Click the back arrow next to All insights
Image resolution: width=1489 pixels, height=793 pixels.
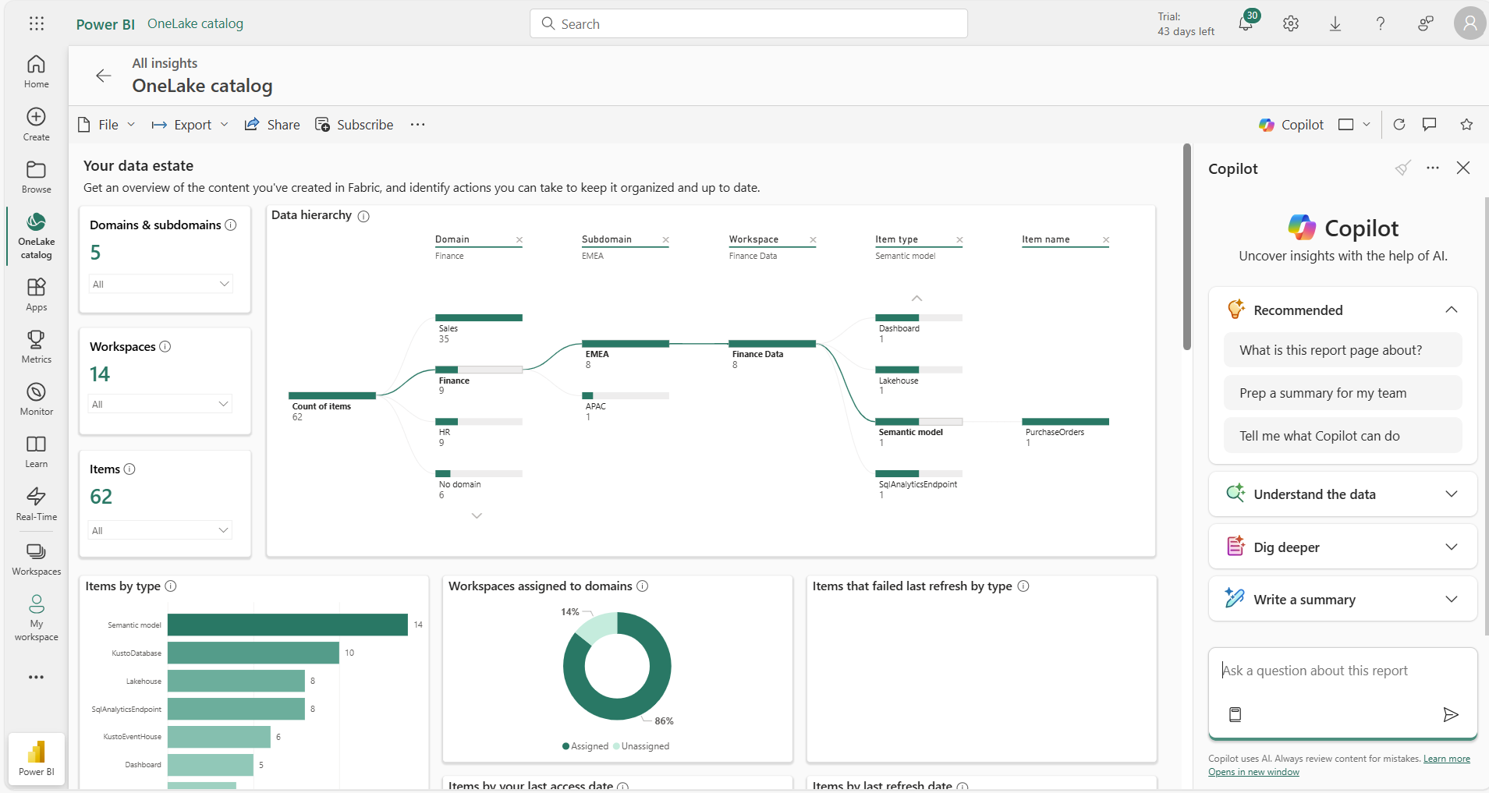(x=103, y=76)
